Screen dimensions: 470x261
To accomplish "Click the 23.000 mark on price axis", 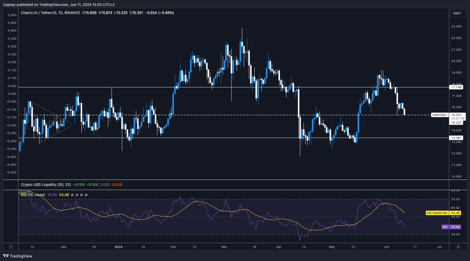I will click(457, 27).
